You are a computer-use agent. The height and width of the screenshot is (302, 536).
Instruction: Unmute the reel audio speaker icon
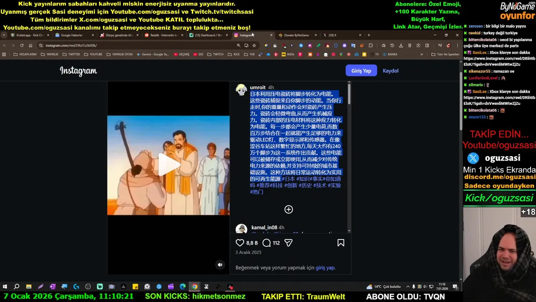coord(220,265)
